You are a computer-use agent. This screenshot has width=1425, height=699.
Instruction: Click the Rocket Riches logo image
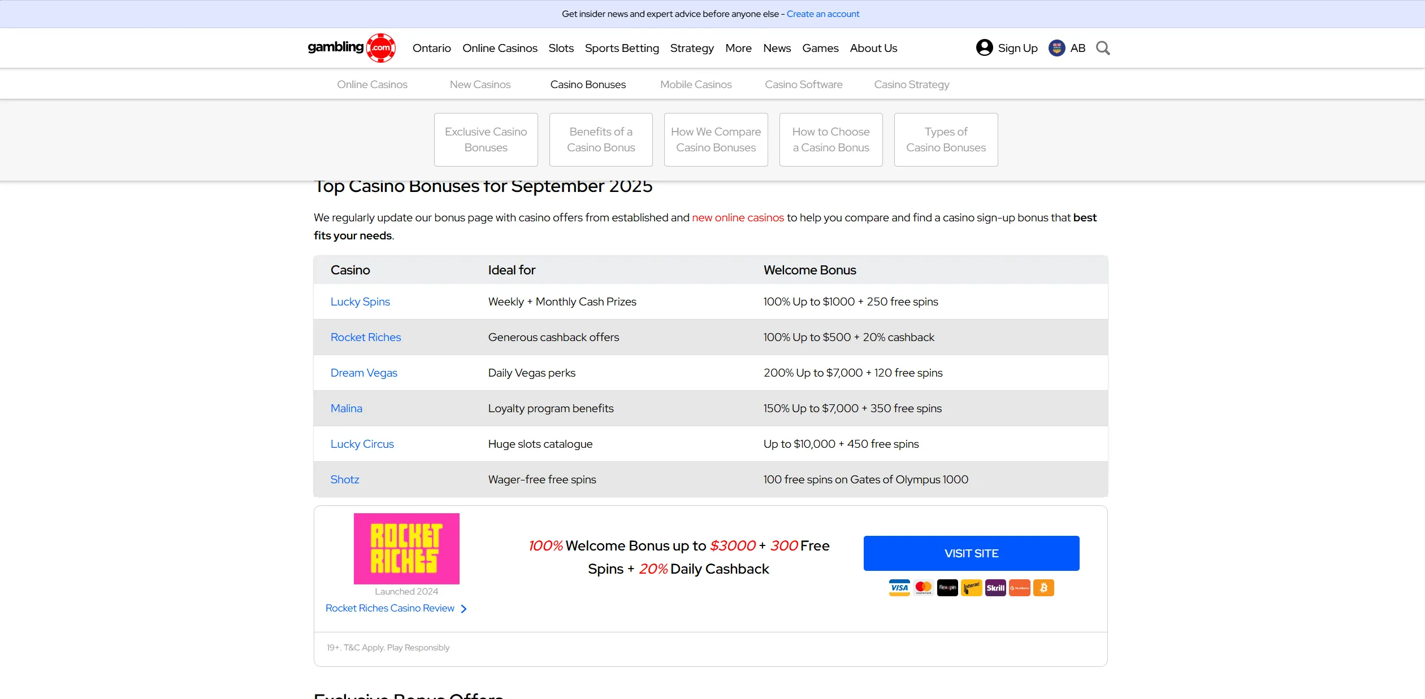pyautogui.click(x=406, y=549)
